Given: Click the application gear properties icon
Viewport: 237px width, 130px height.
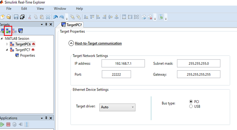Looking at the screenshot, I should pyautogui.click(x=14, y=124).
